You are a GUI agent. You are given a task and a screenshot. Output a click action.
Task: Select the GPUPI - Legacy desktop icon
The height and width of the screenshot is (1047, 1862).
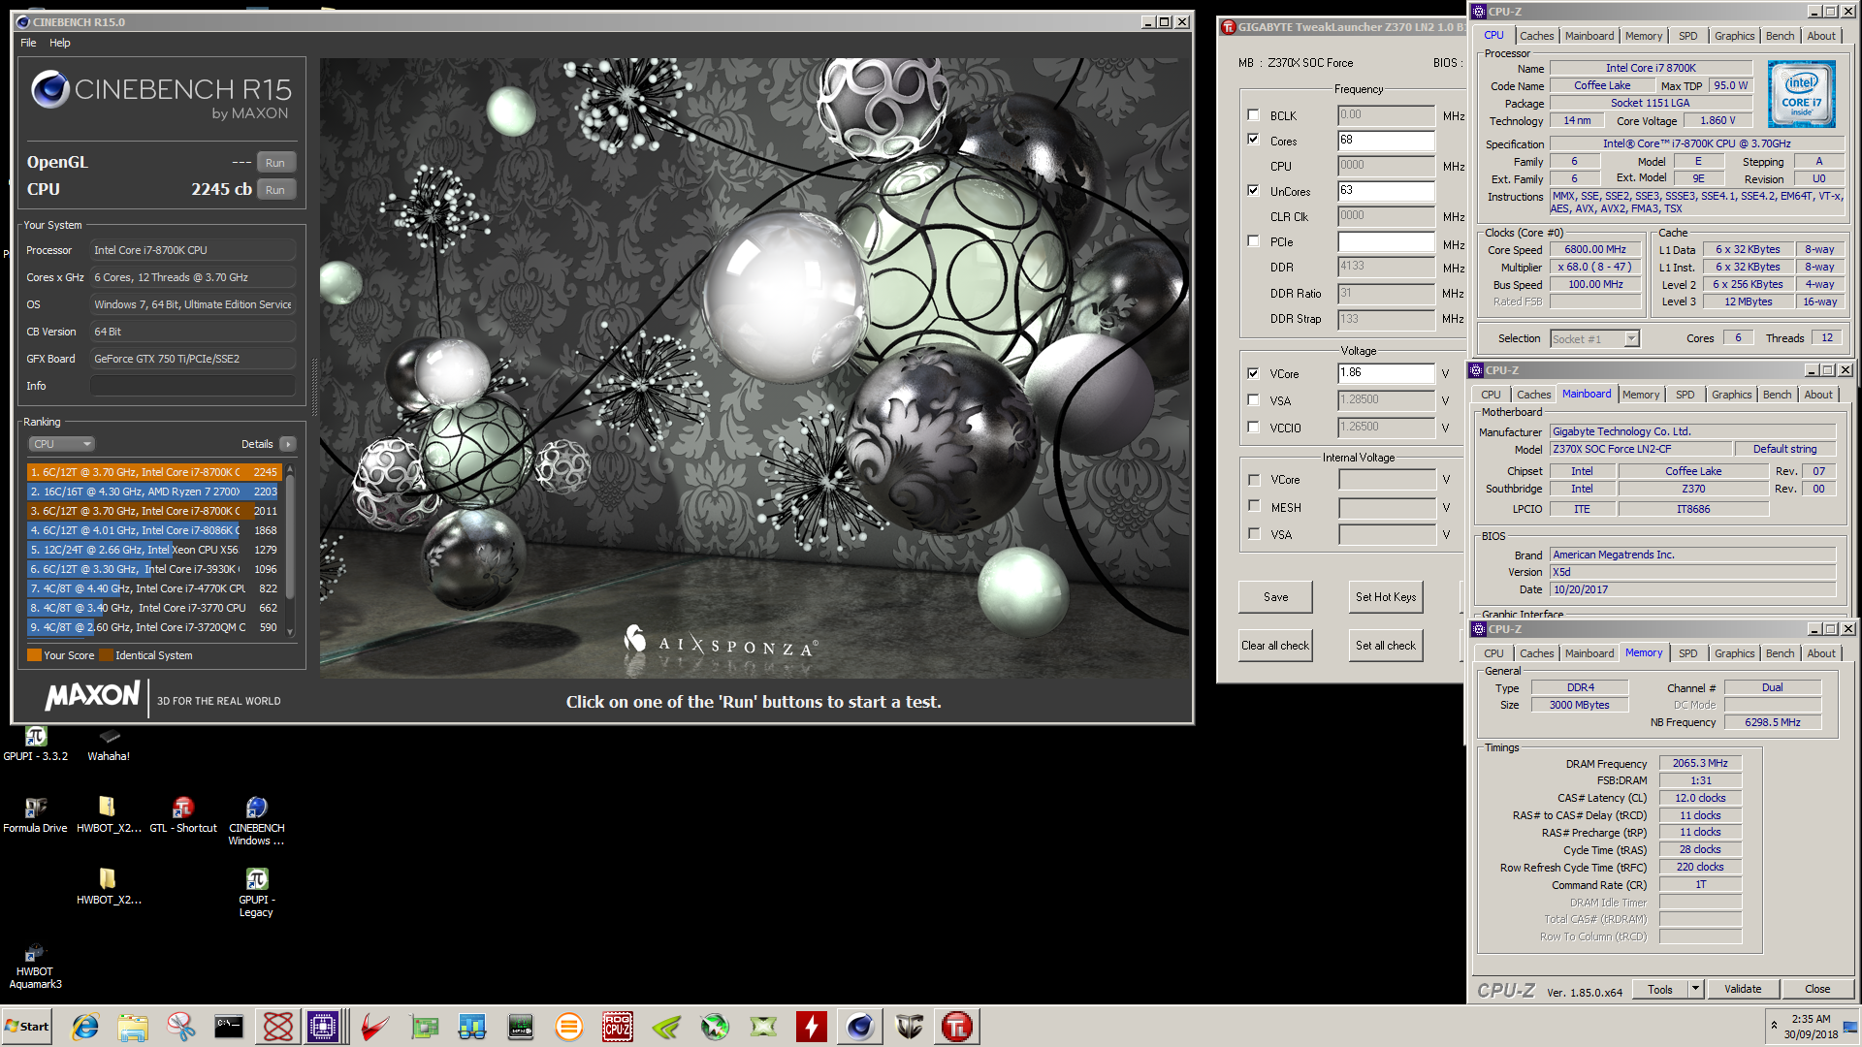(x=256, y=893)
